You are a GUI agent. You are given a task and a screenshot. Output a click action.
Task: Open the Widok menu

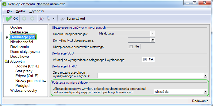(21, 11)
